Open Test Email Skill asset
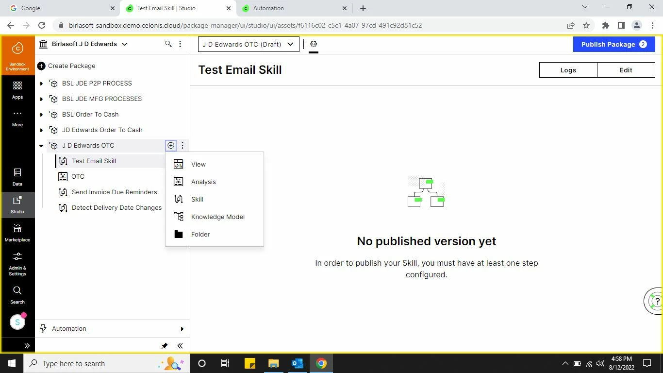 coord(94,161)
